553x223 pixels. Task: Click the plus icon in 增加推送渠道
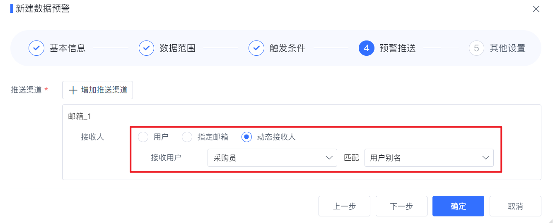click(73, 90)
